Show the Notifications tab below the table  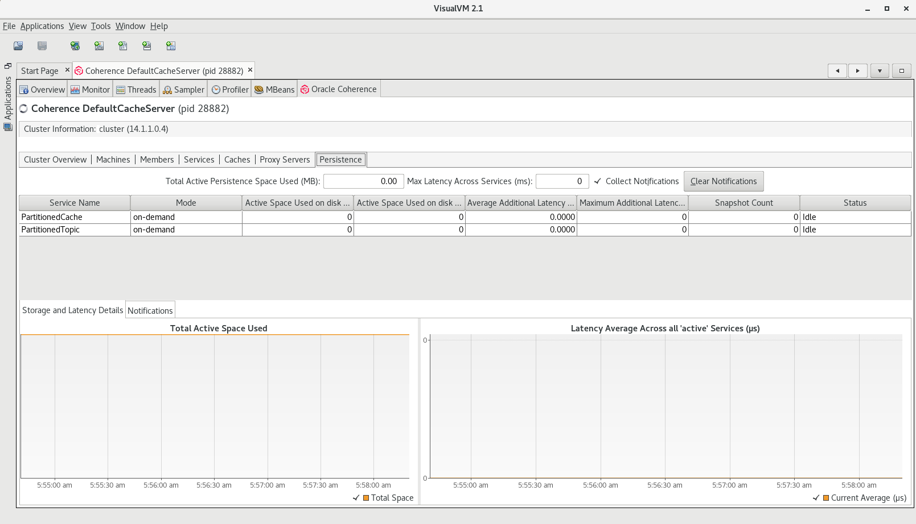[150, 310]
